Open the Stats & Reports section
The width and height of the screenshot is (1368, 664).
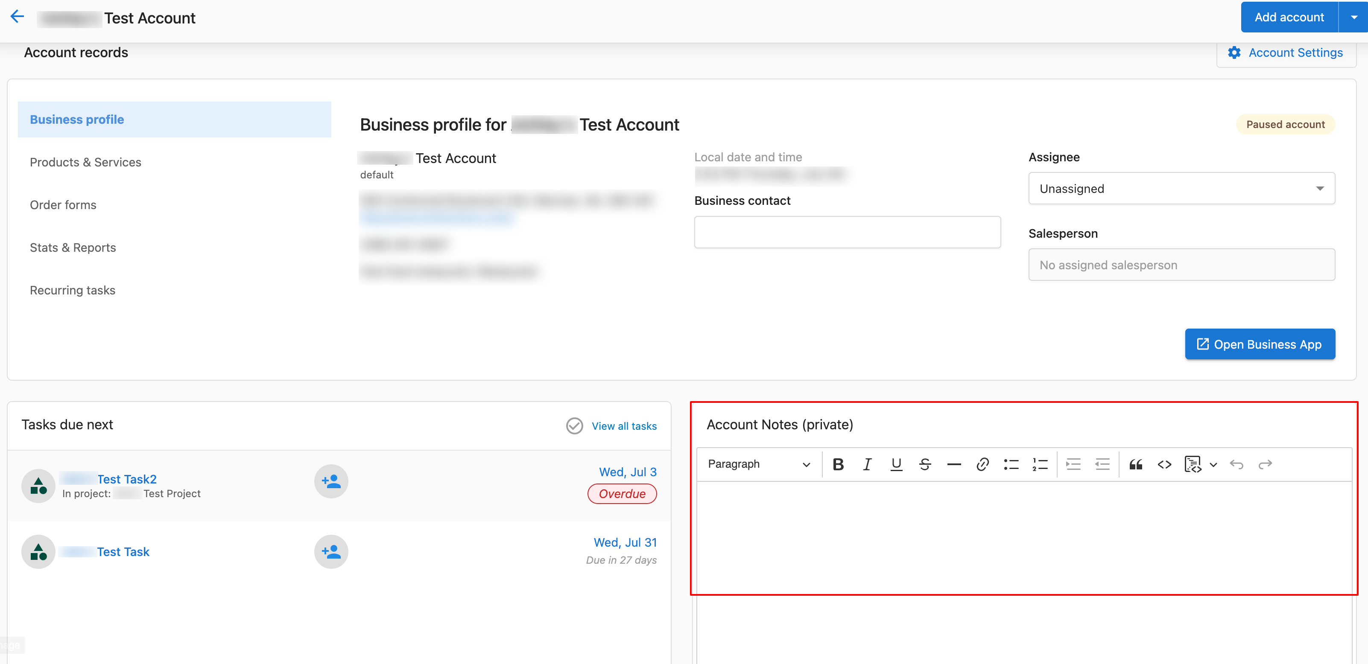pyautogui.click(x=73, y=248)
